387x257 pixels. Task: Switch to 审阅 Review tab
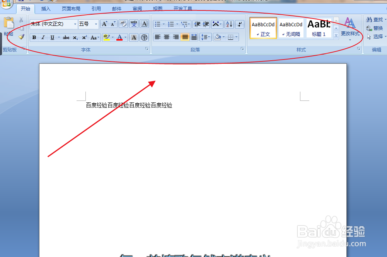point(137,9)
